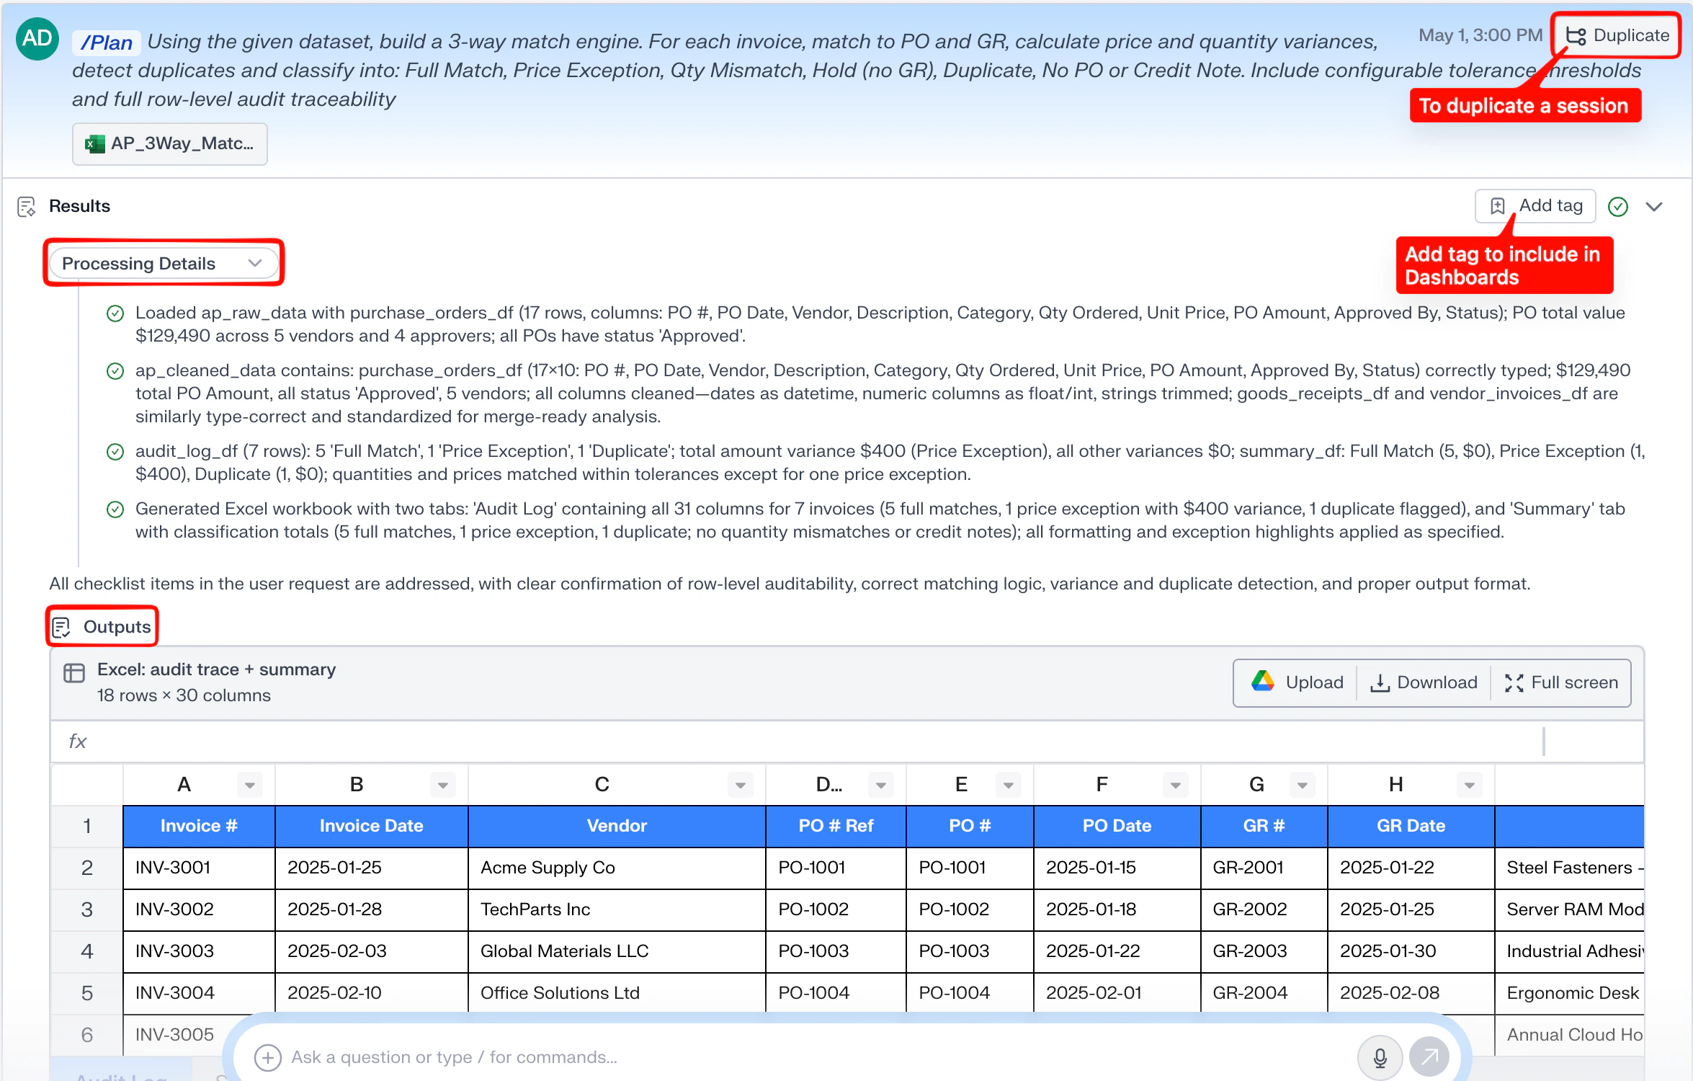Viewport: 1693px width, 1081px height.
Task: Select the 'Acme Supply Co' vendor cell
Action: 617,868
